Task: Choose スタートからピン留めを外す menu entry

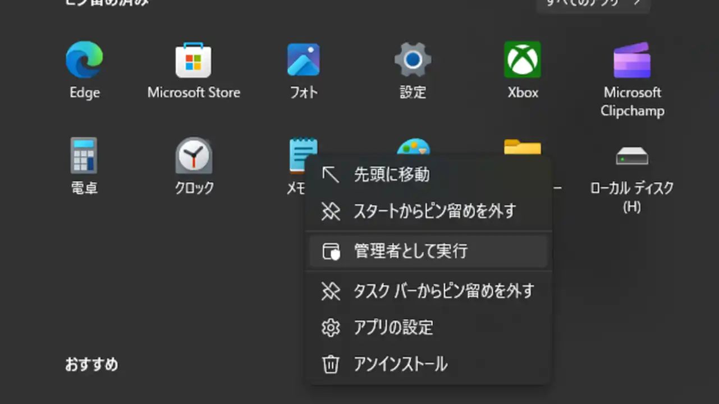Action: [428, 212]
